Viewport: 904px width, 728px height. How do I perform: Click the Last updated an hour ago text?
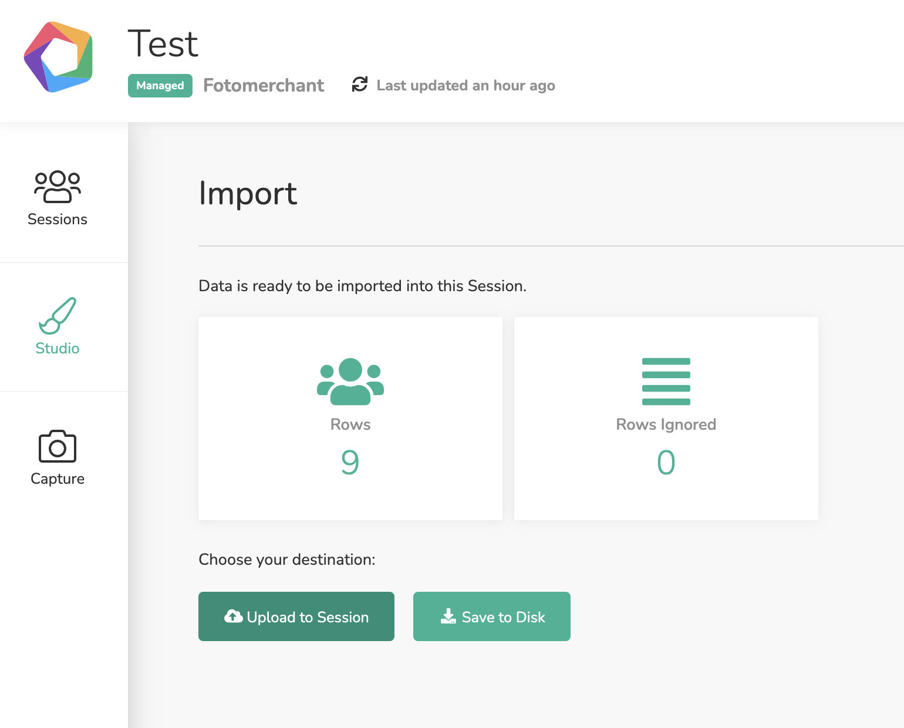click(466, 86)
